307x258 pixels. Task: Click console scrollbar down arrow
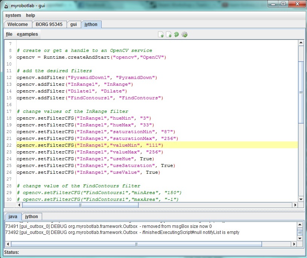[x=300, y=238]
